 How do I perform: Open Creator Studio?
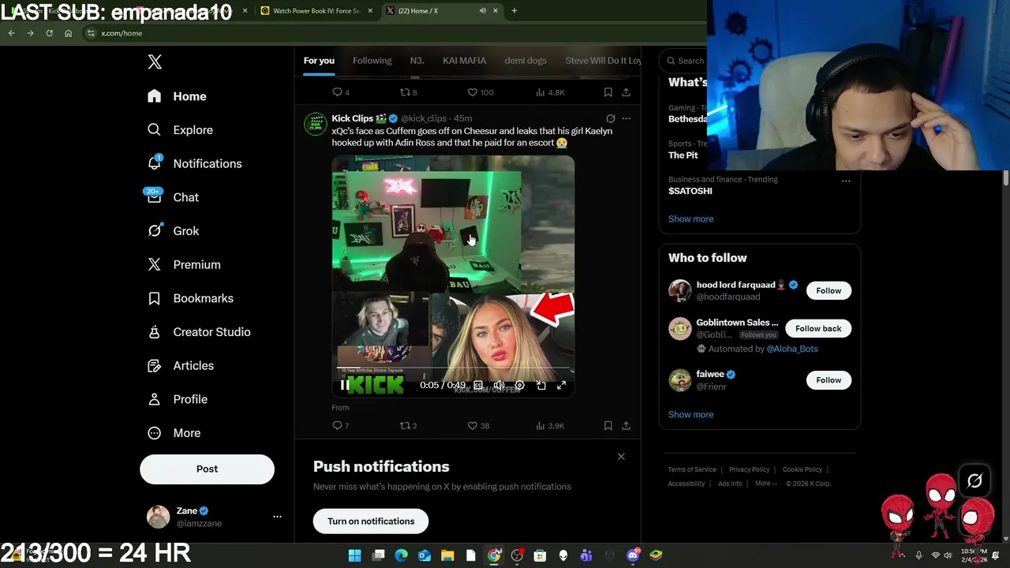point(200,332)
